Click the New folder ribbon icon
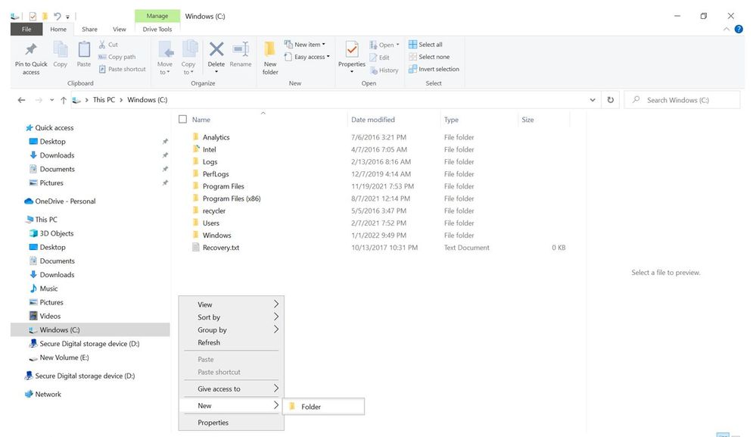Image resolution: width=756 pixels, height=437 pixels. coord(270,49)
